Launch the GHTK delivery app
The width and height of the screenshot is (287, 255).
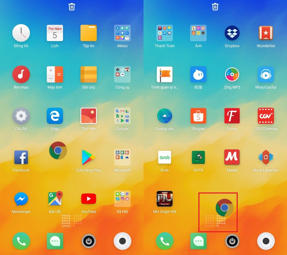click(198, 157)
